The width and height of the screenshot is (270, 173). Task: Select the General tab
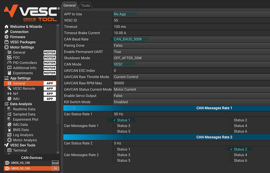pyautogui.click(x=70, y=5)
